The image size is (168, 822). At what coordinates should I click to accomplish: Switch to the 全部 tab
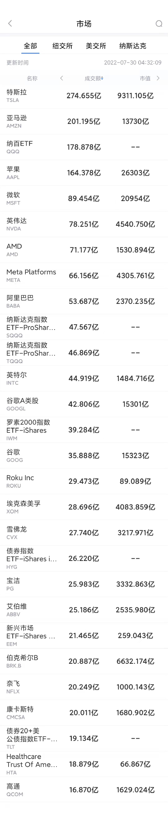pyautogui.click(x=31, y=46)
